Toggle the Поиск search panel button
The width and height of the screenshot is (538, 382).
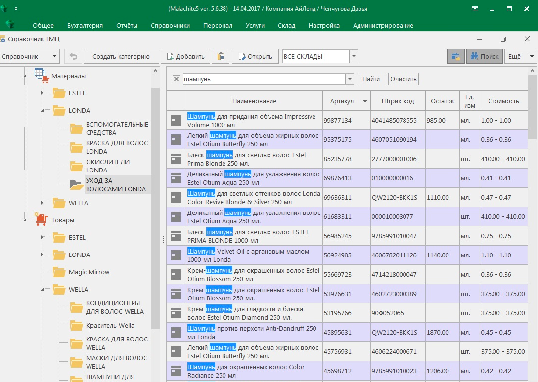(x=484, y=56)
